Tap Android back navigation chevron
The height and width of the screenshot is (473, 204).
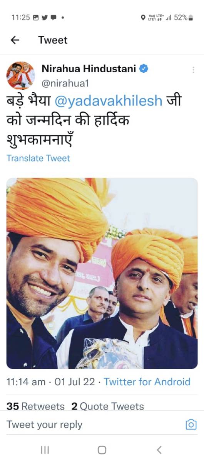(159, 450)
